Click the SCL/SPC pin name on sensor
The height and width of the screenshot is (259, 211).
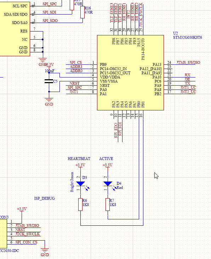coord(20,6)
